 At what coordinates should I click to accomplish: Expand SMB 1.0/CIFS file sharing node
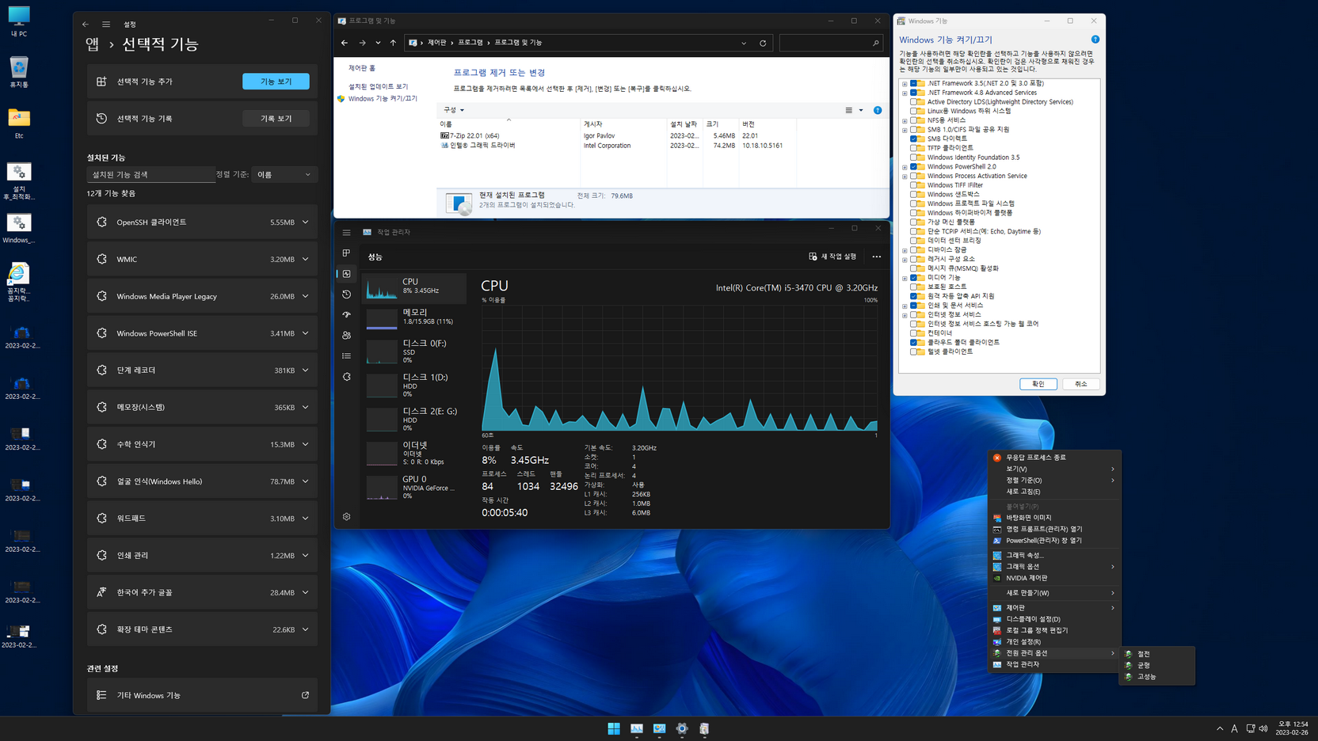[x=905, y=130]
